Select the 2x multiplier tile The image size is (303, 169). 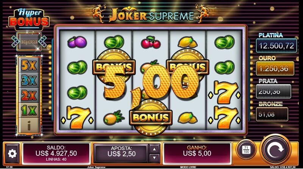[29, 95]
